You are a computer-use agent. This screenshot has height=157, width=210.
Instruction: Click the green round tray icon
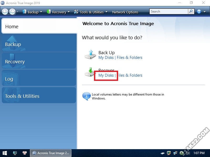click(182, 153)
